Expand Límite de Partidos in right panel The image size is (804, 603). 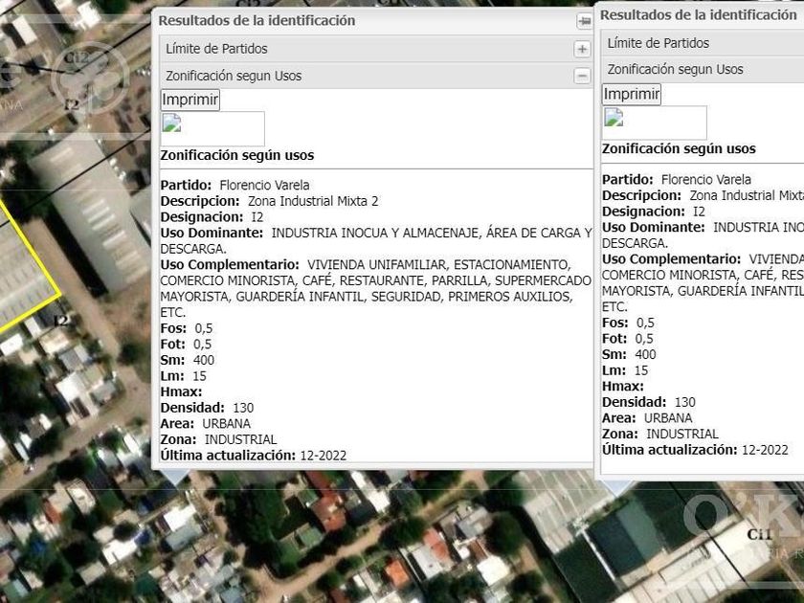coord(659,43)
